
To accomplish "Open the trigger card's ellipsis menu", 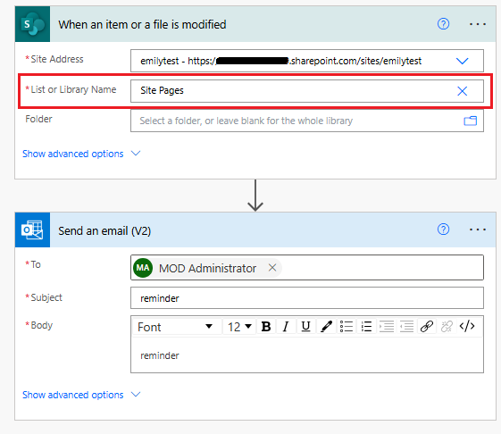I will click(x=478, y=24).
